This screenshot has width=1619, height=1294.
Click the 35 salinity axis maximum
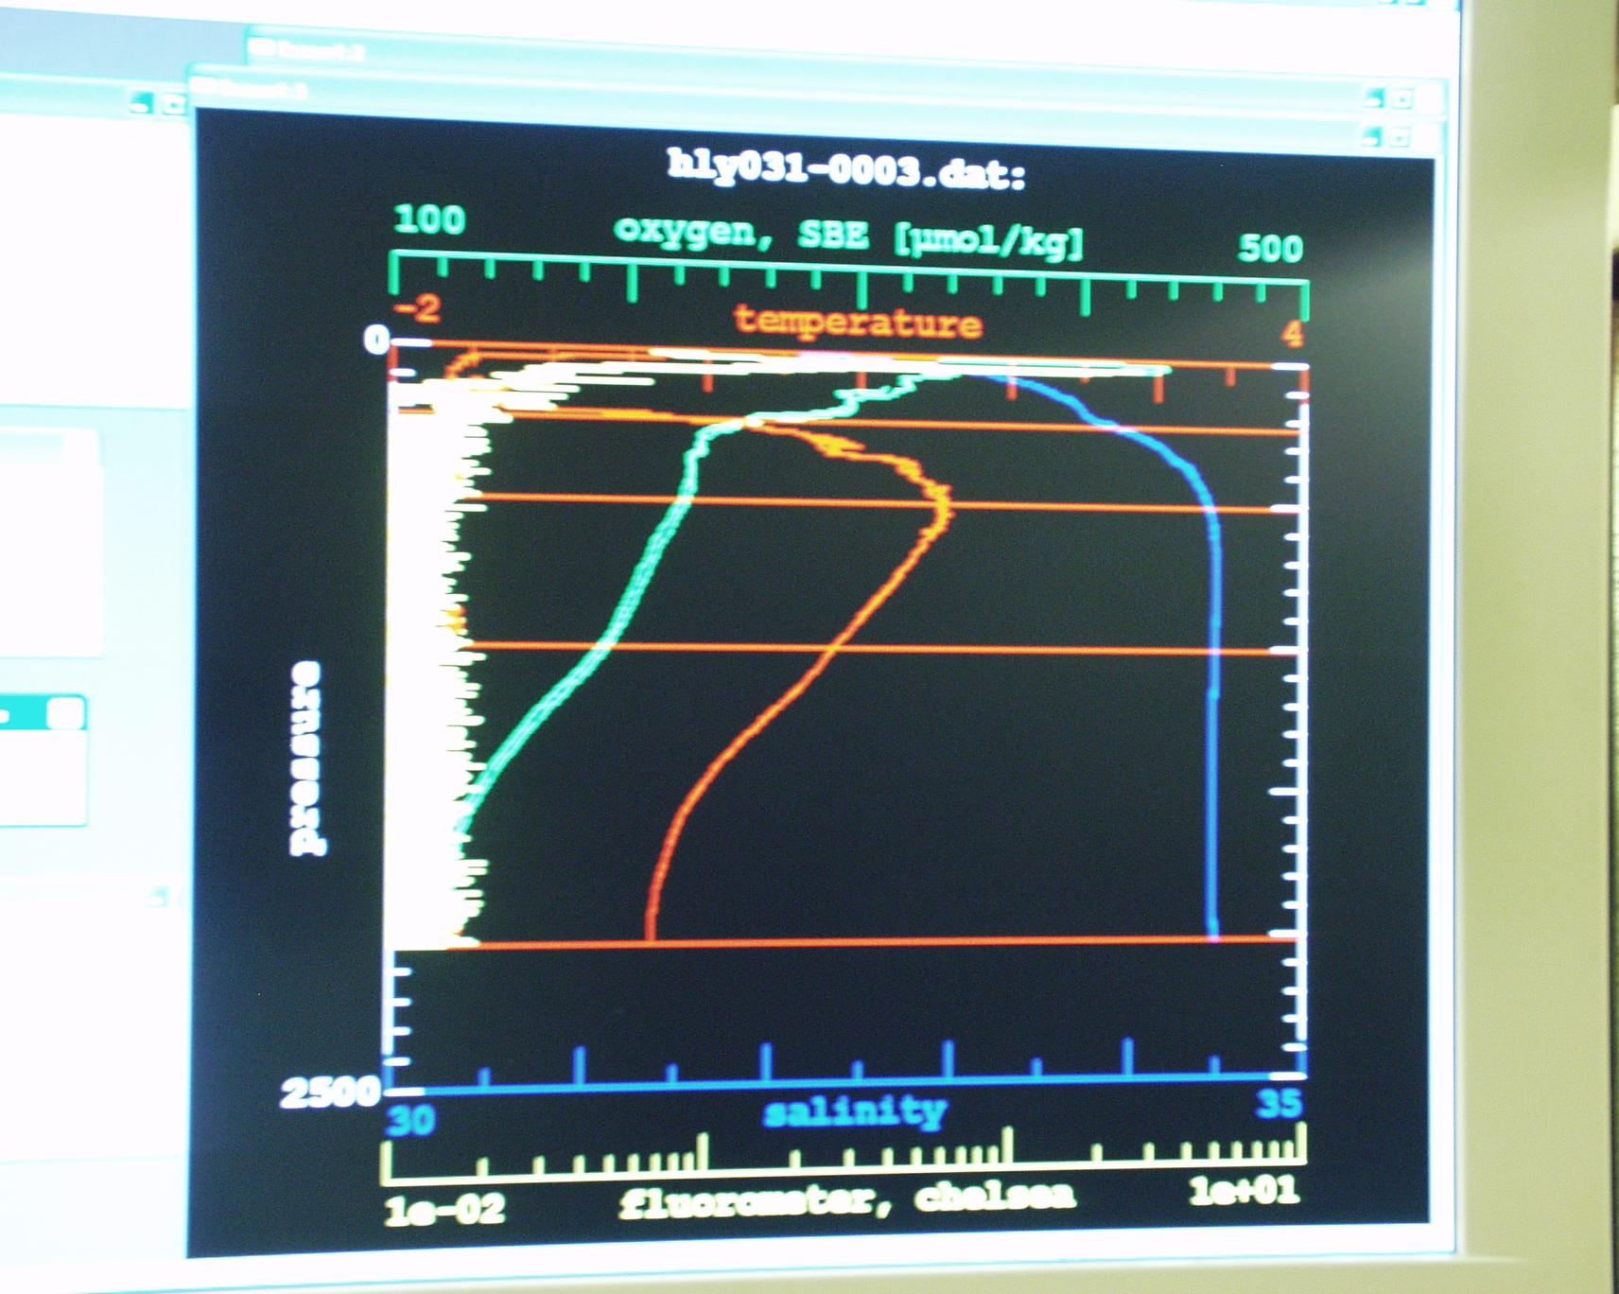1279,1103
